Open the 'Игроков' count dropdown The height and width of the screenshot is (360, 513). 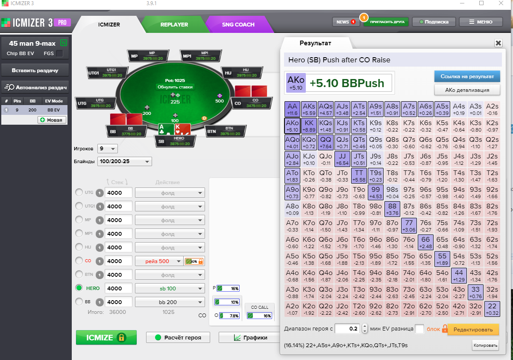click(108, 149)
